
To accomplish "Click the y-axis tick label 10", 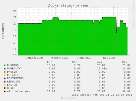I will coord(15,55).
